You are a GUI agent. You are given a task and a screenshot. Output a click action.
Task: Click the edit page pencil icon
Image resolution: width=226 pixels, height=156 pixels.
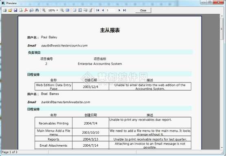coord(90,10)
